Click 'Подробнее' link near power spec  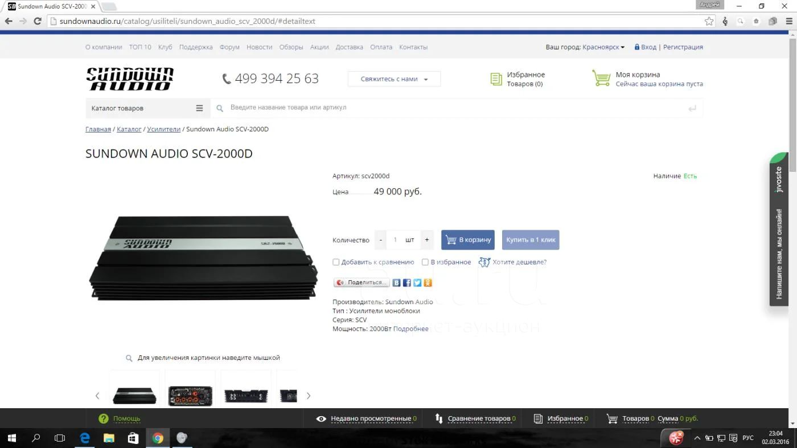(x=411, y=329)
